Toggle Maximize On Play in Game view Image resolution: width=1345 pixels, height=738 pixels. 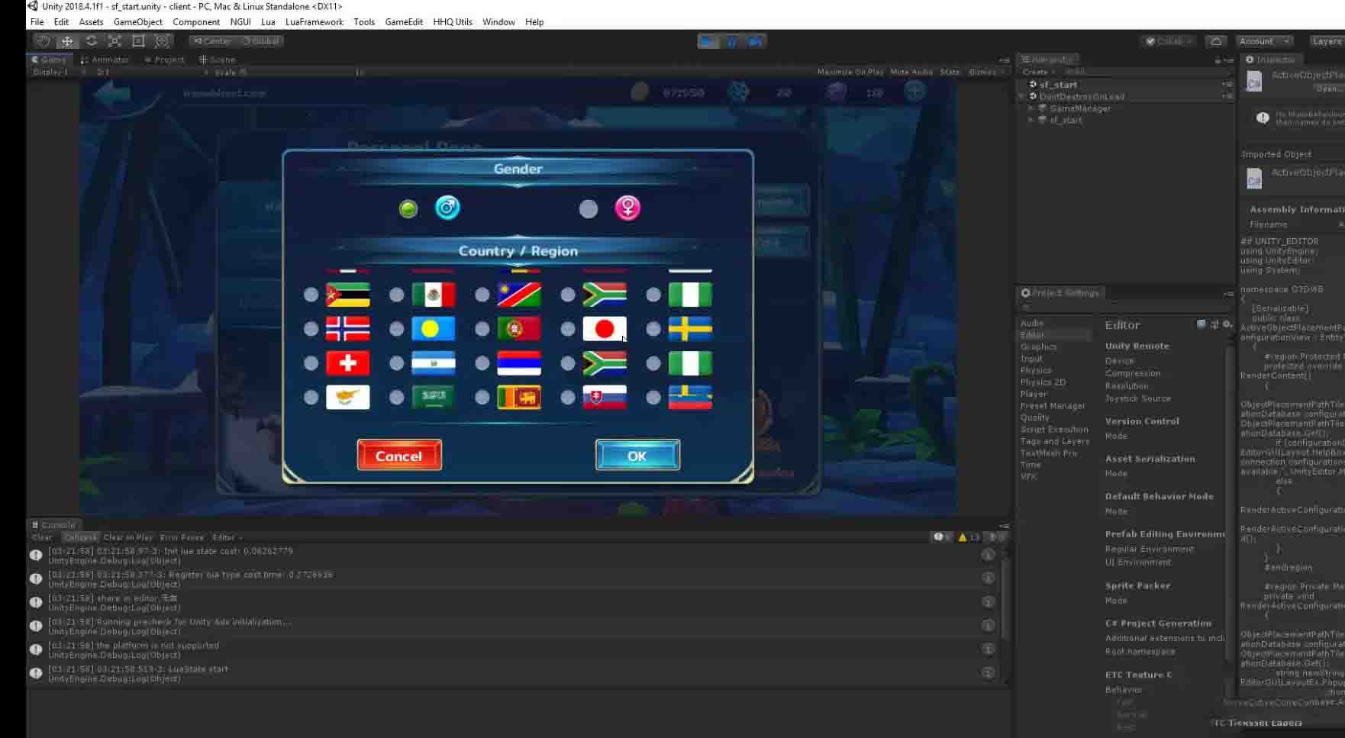tap(850, 72)
